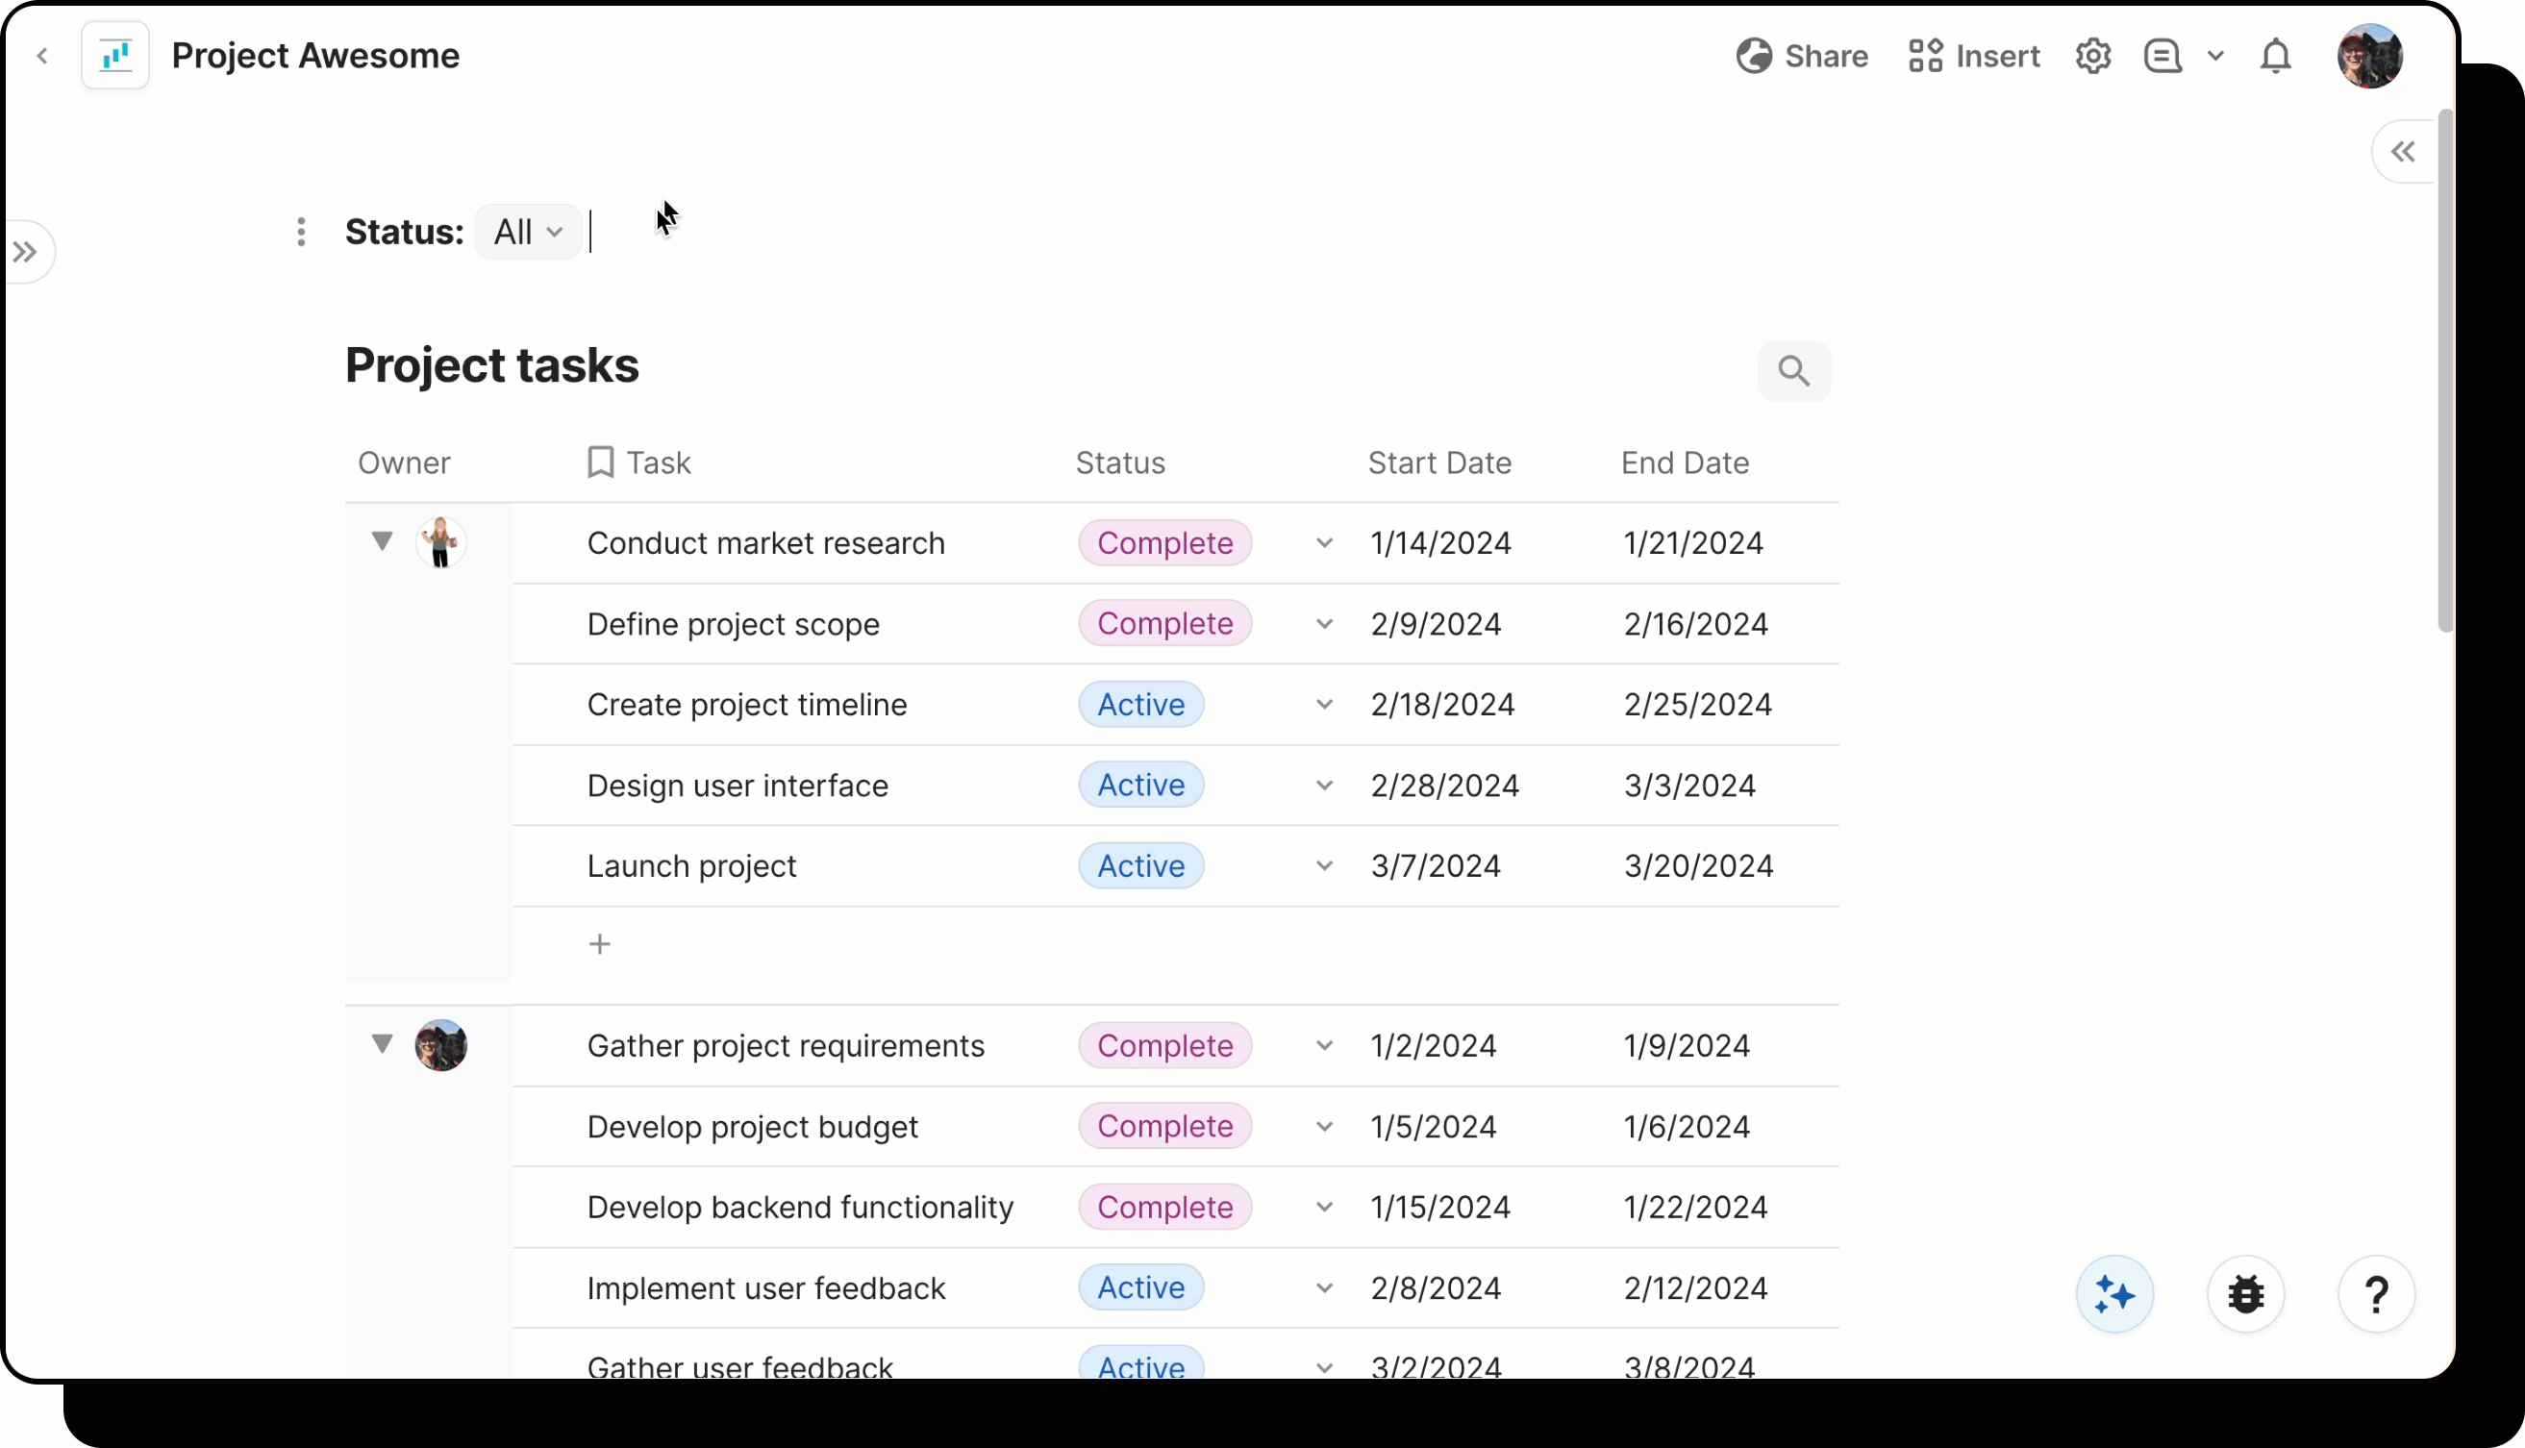Expand the left sidebar with double chevron
Image resolution: width=2525 pixels, height=1448 pixels.
tap(27, 251)
